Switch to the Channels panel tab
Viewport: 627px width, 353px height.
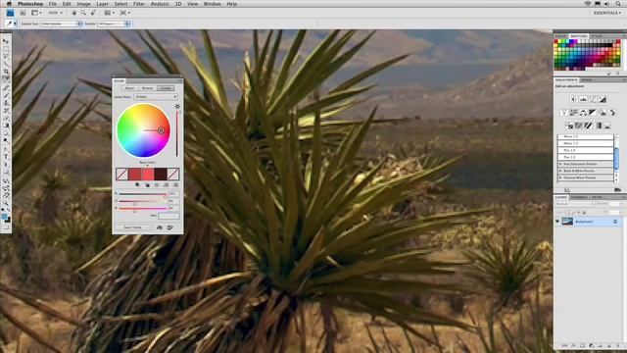[579, 197]
